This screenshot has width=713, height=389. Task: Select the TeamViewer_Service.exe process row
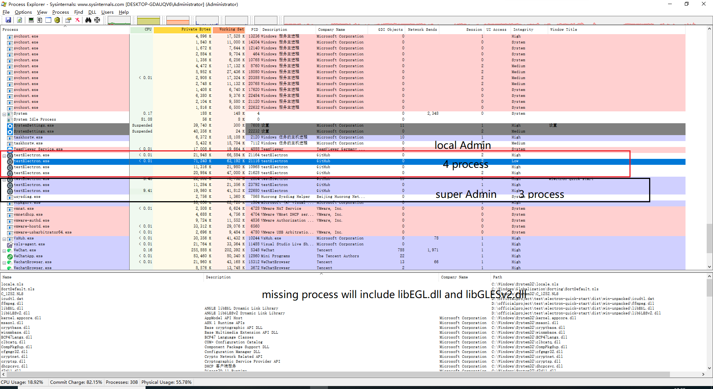click(37, 149)
